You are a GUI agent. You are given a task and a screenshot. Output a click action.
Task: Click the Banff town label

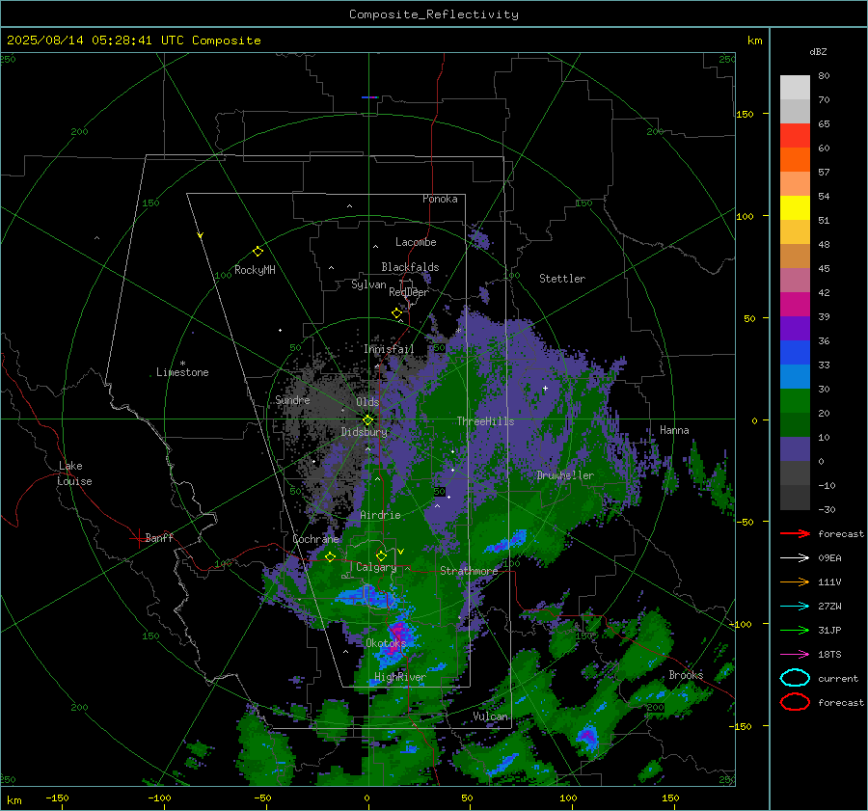click(x=159, y=537)
